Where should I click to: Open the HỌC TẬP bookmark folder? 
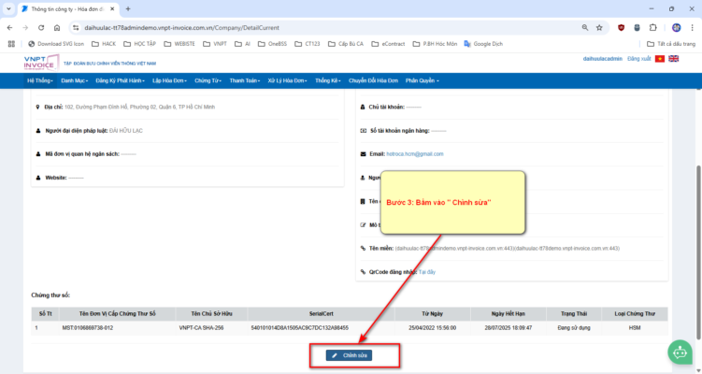(139, 44)
